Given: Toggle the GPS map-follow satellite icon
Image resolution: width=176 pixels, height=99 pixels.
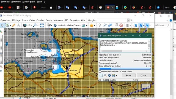Looking at the screenshot, I should (147, 25).
